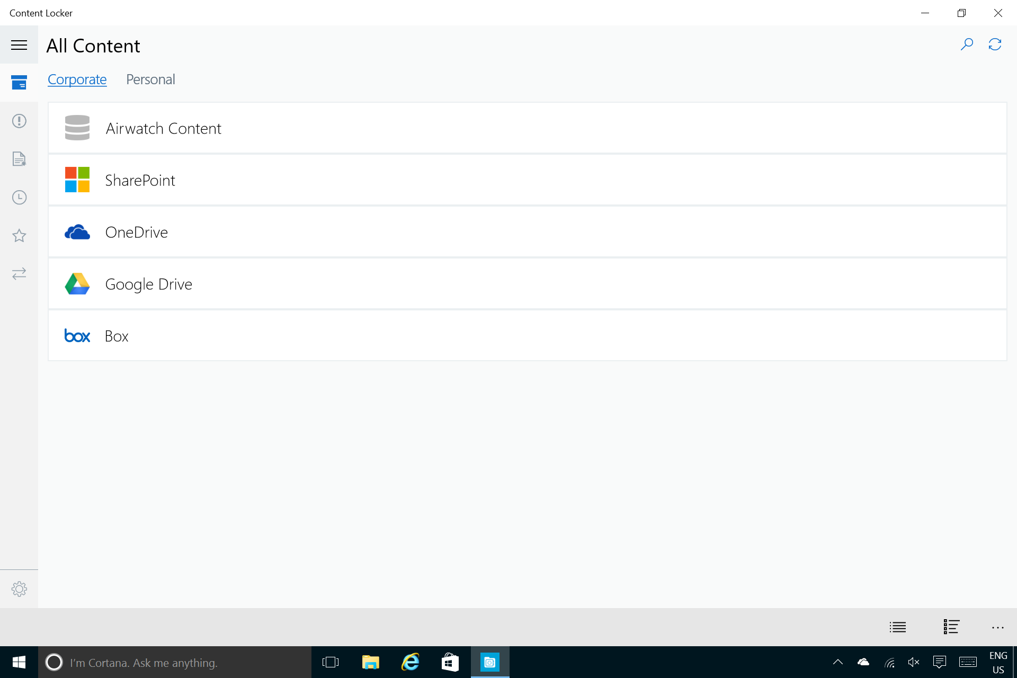Open the Box repository
The image size is (1017, 678).
click(x=117, y=336)
